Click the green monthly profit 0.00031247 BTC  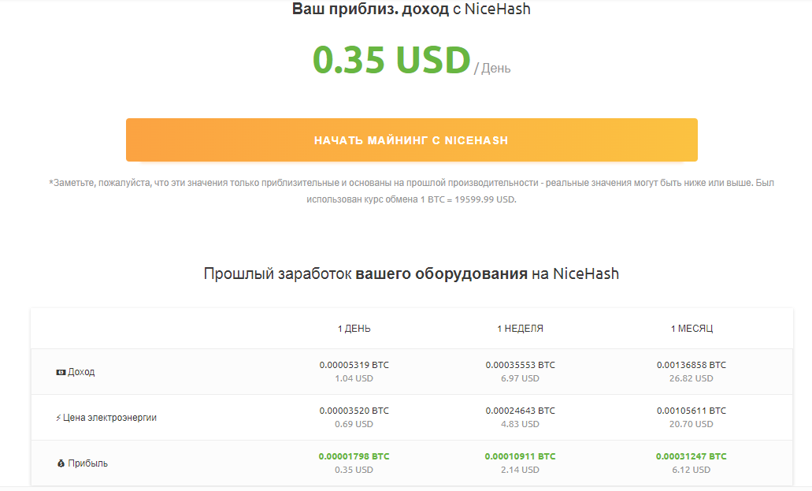coord(691,456)
